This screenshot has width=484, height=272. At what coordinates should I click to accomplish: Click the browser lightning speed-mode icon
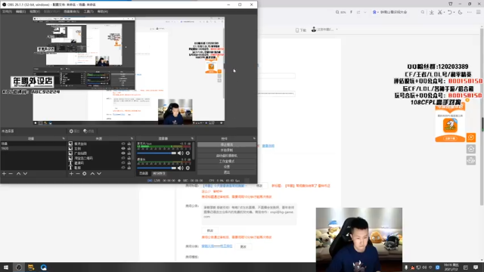click(351, 12)
